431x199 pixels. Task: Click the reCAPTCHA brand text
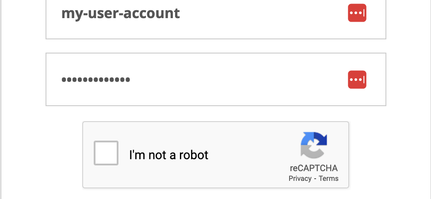click(313, 168)
